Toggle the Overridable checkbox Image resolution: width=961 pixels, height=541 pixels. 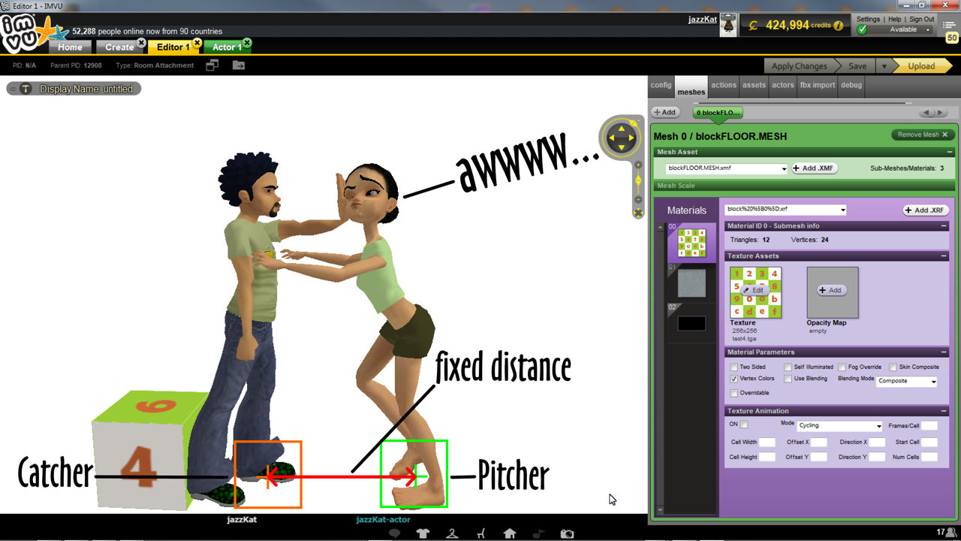734,393
